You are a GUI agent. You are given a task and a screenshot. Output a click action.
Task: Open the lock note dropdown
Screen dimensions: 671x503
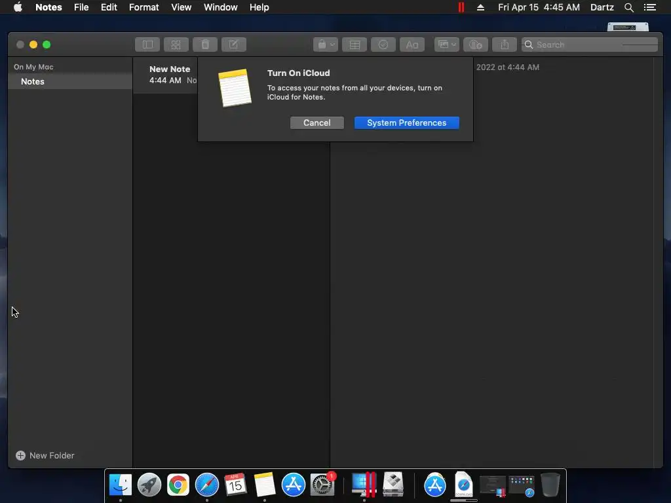(x=325, y=45)
